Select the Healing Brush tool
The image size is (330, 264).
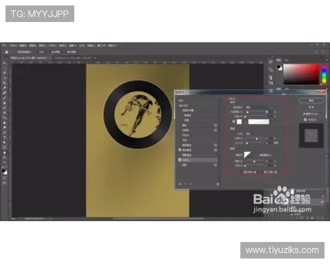[x=4, y=93]
